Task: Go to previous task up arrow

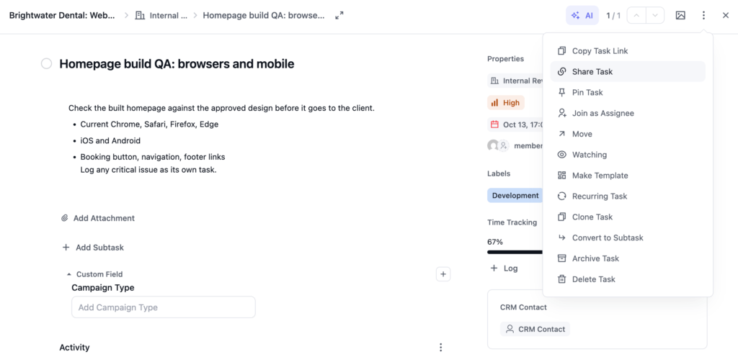Action: coord(637,16)
